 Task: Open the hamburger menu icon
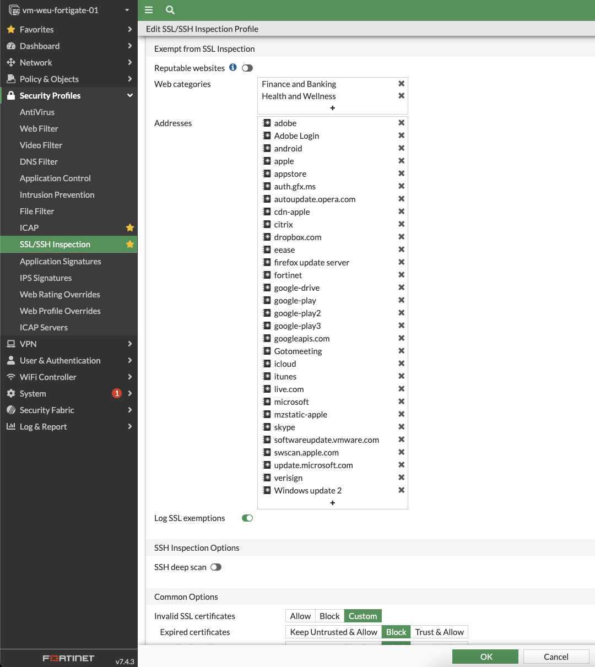[149, 10]
